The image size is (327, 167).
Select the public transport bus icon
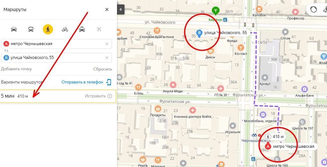(x=31, y=29)
